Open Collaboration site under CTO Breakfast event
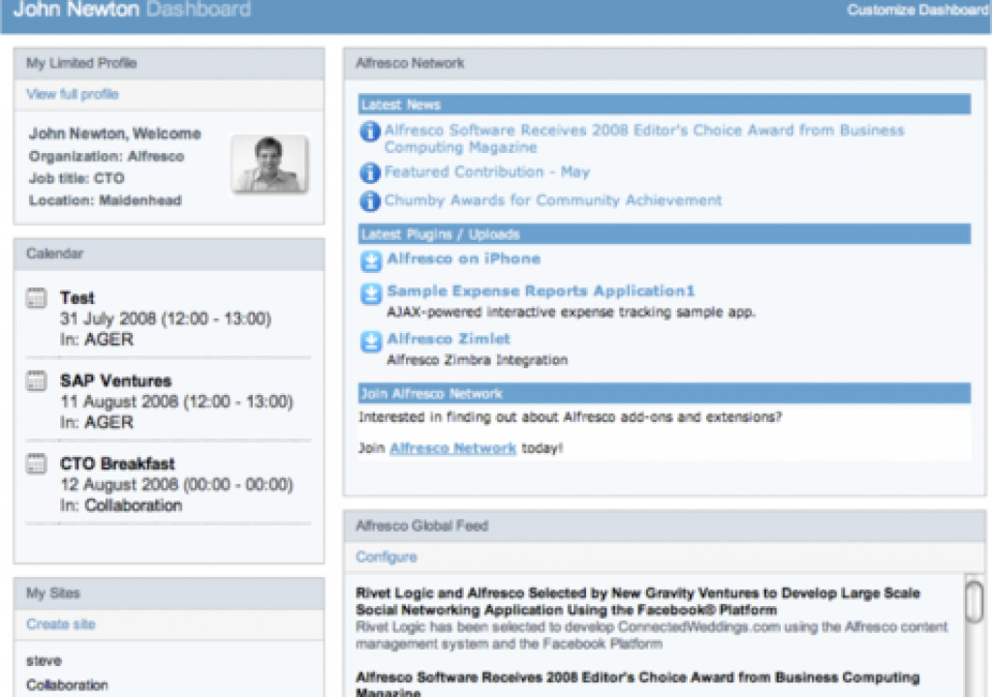 coord(134,505)
